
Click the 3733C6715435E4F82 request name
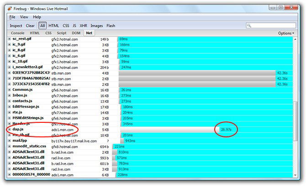coord(31,84)
